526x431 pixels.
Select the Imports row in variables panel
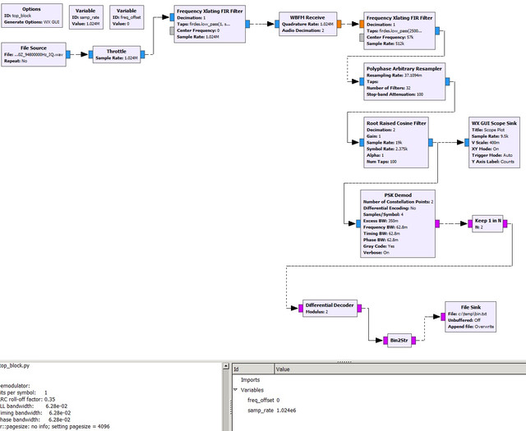point(379,380)
